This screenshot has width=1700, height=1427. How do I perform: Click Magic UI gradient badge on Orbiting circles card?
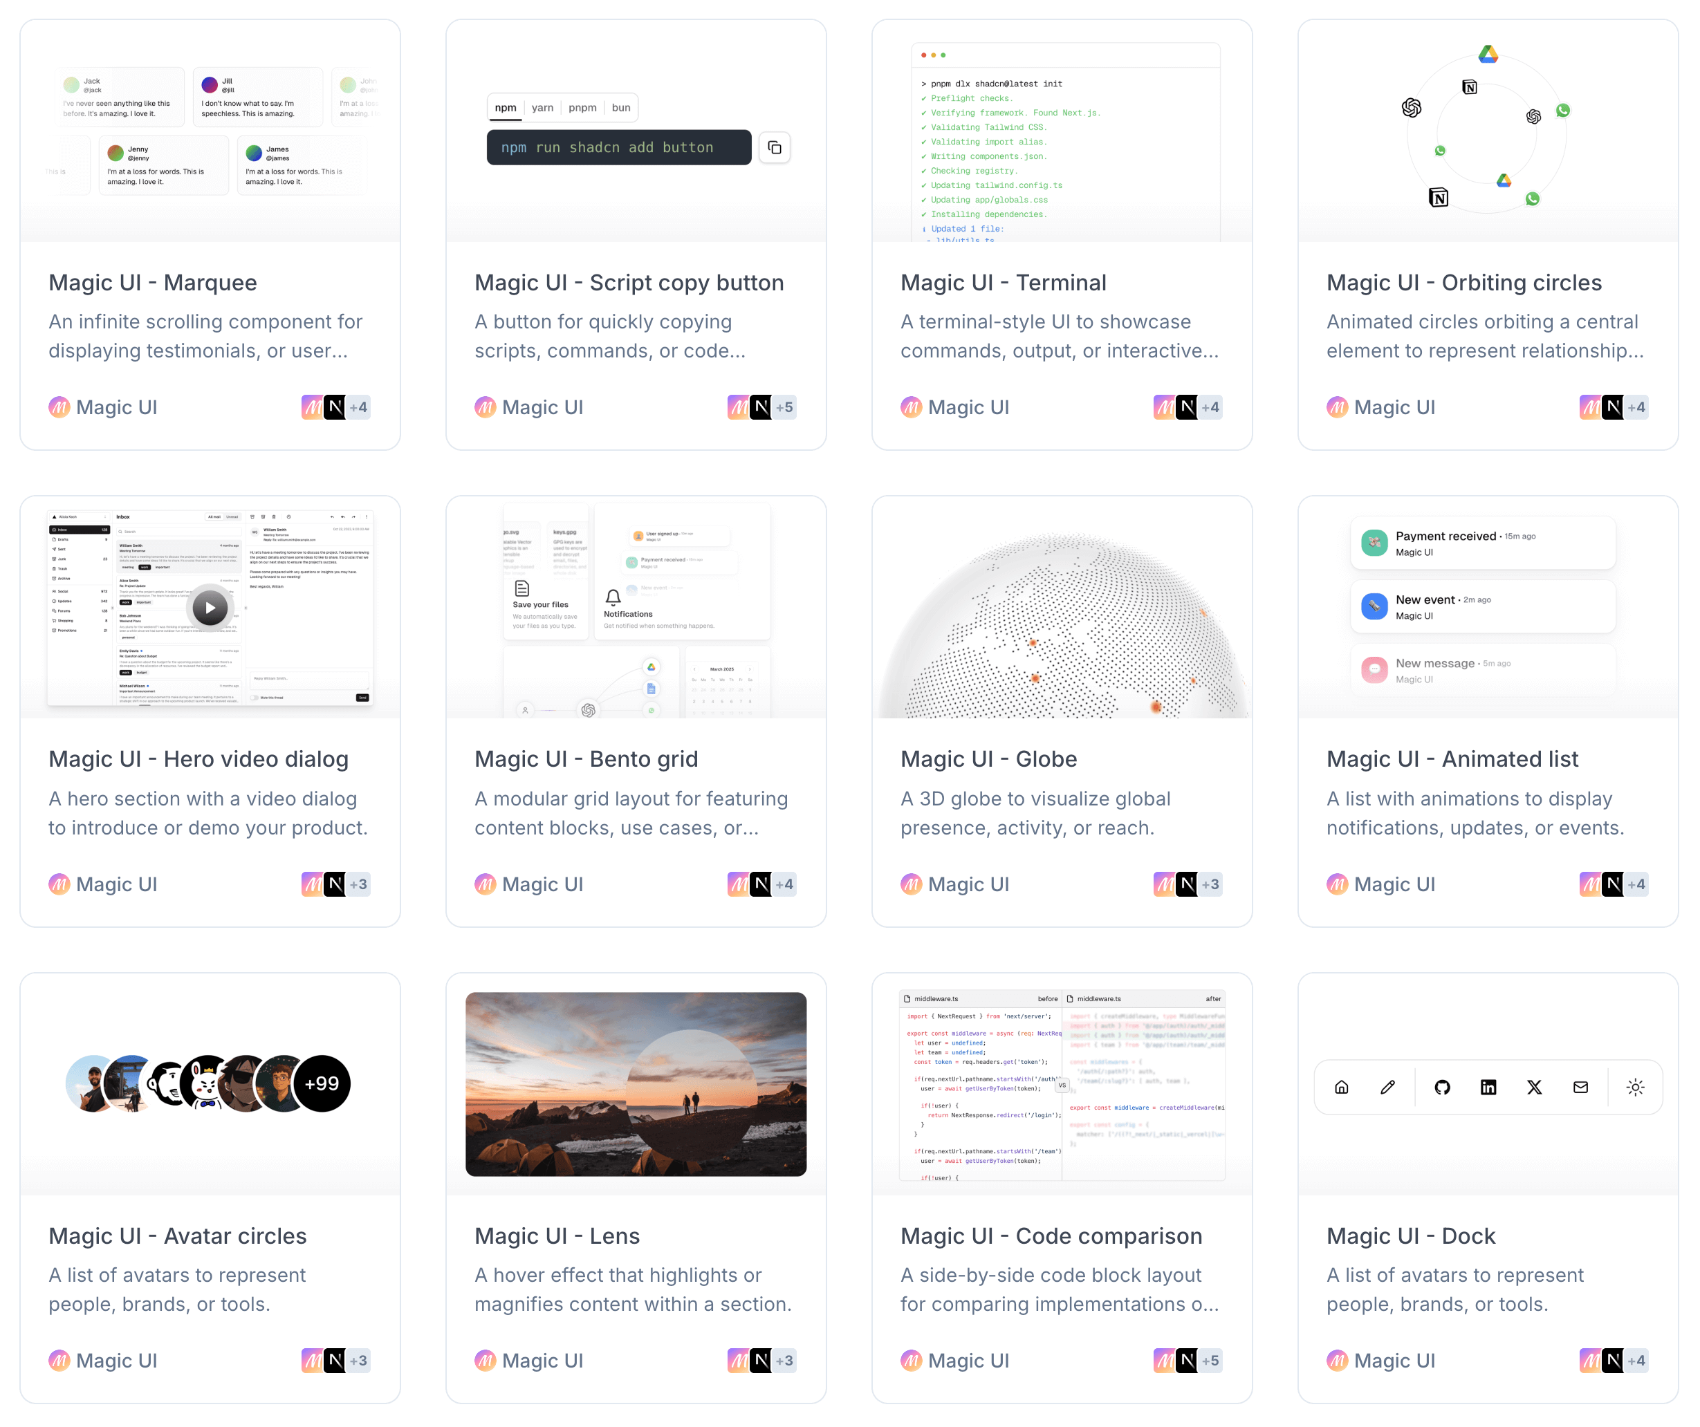pos(1591,407)
